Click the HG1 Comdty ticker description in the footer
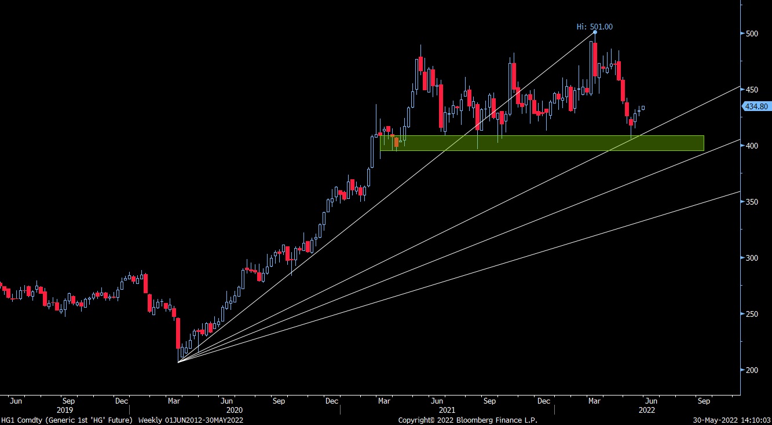The height and width of the screenshot is (425, 772). coord(67,420)
